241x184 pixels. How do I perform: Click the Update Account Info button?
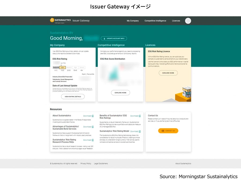tap(114, 38)
